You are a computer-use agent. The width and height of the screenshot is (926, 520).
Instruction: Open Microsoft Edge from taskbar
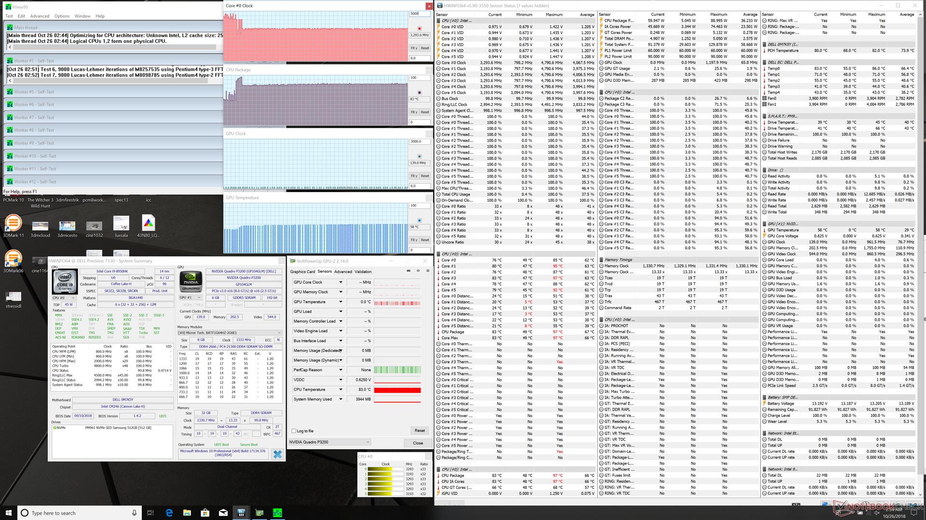(169, 513)
